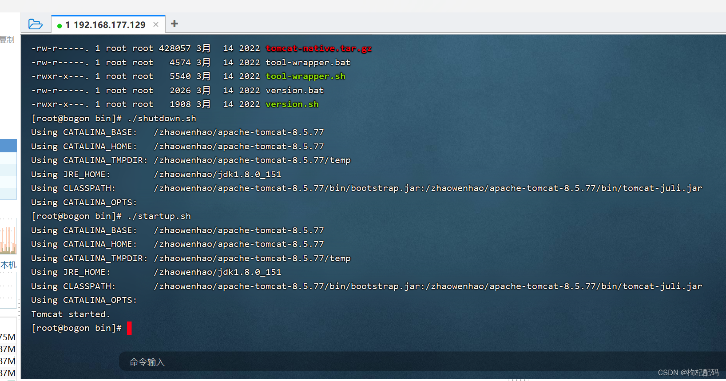Click the version.bat filename
Screen dimensions: 726x381
point(294,91)
